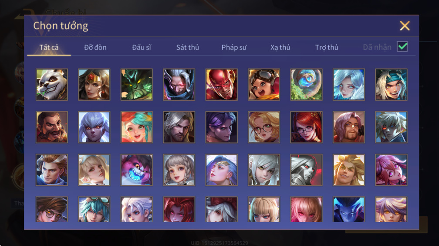Select the mustached bearded man hero
The width and height of the screenshot is (439, 246).
[52, 127]
